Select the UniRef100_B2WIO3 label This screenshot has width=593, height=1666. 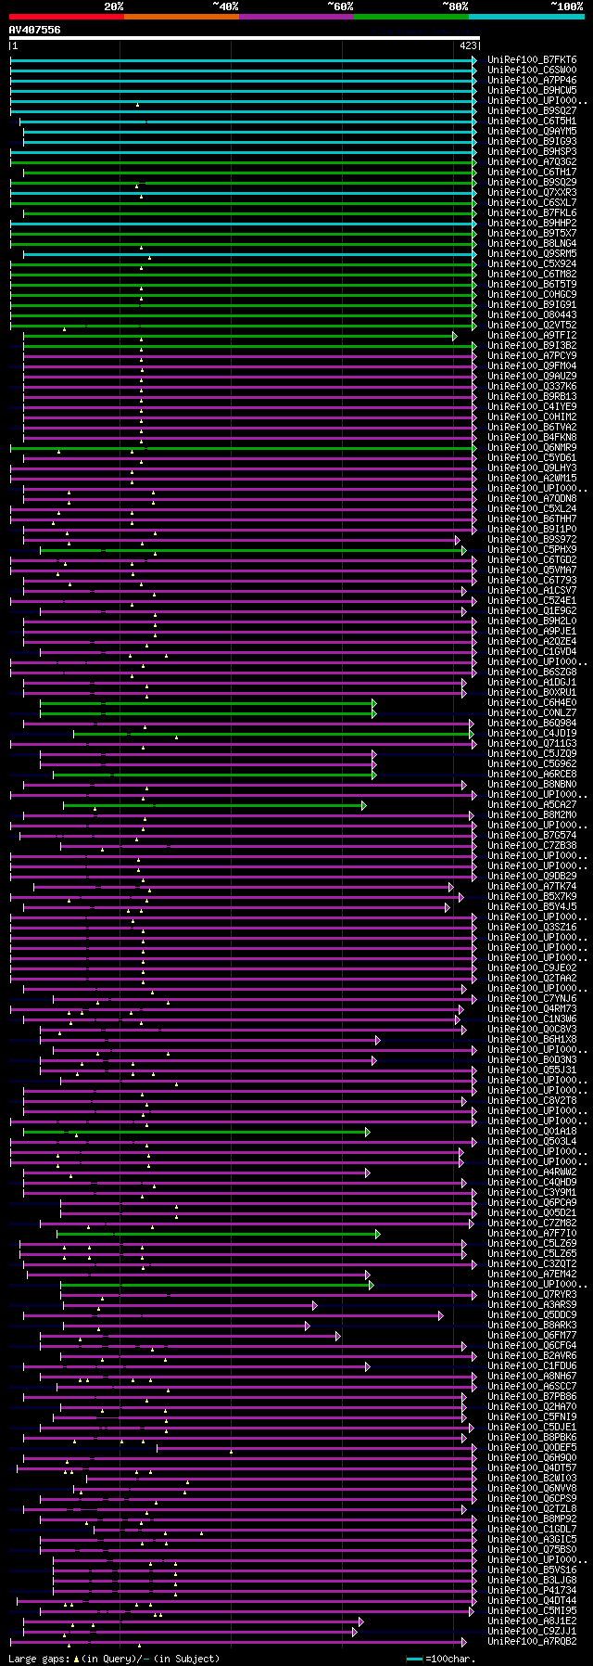(x=532, y=1478)
